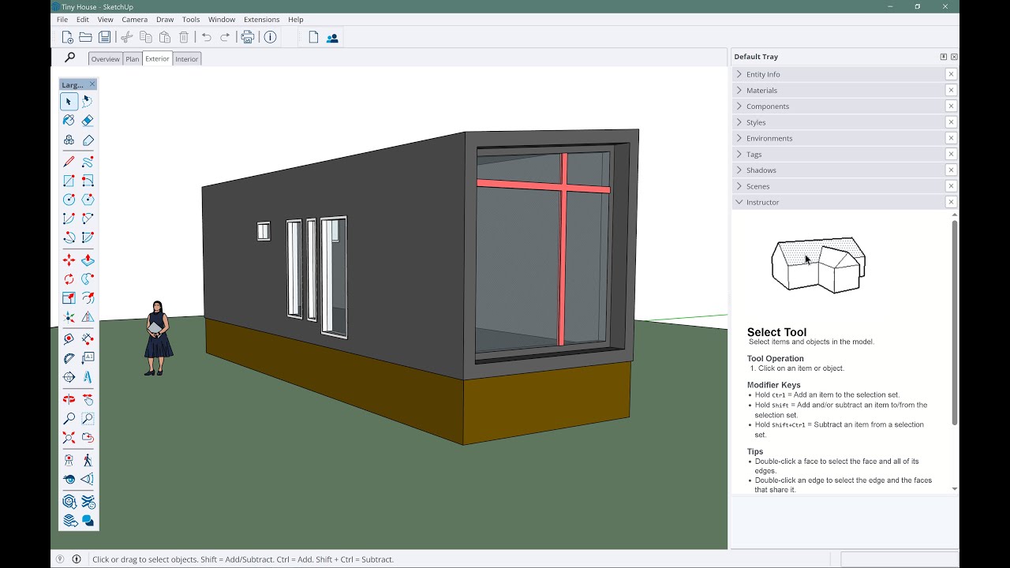Select the Walk tool
This screenshot has height=568, width=1010.
pos(88,460)
